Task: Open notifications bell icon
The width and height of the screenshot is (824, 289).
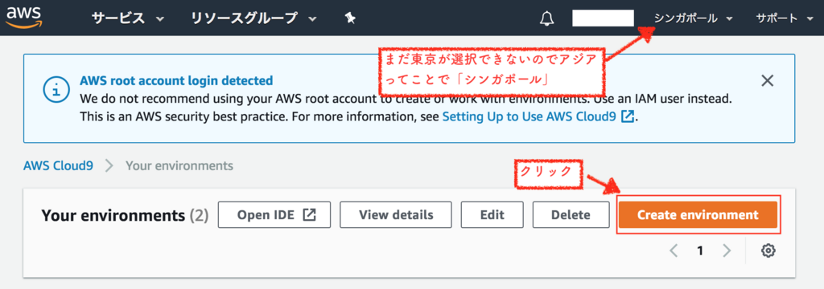Action: (x=547, y=18)
